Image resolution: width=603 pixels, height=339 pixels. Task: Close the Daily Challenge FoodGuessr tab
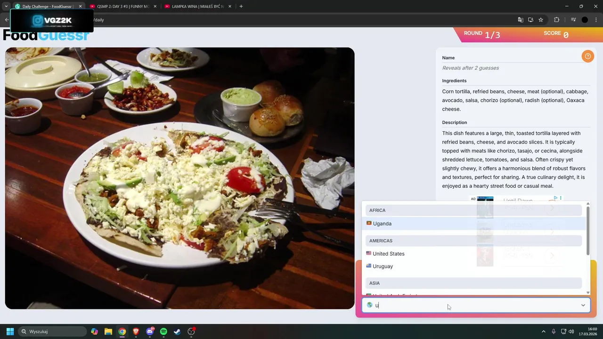pos(80,7)
